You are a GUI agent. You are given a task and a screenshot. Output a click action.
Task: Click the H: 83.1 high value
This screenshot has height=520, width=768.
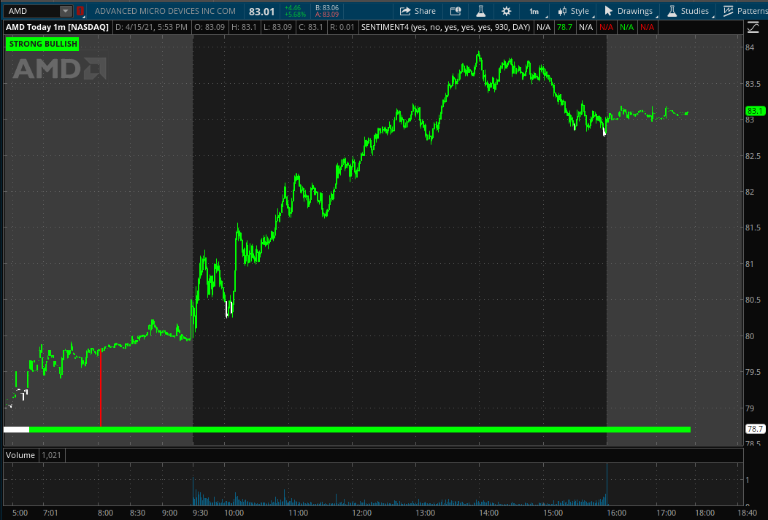(244, 27)
